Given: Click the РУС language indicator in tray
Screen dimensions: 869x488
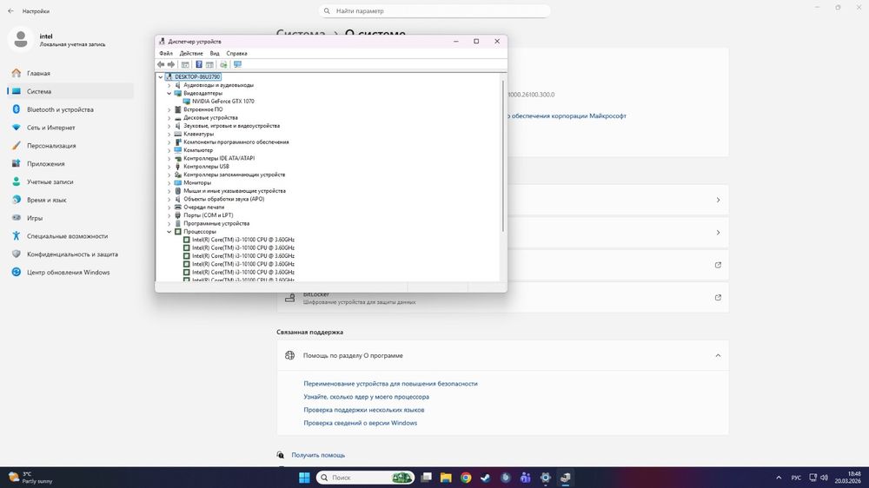Looking at the screenshot, I should click(796, 478).
